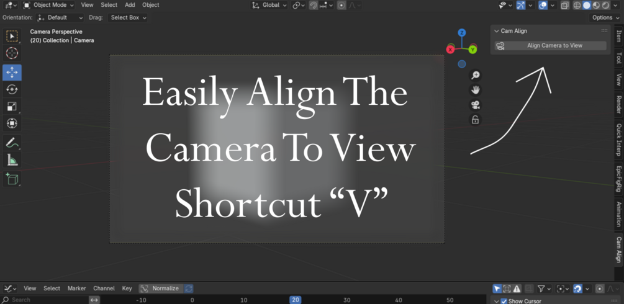The height and width of the screenshot is (304, 624).
Task: Click the Cam Align panel drag handle
Action: click(604, 30)
